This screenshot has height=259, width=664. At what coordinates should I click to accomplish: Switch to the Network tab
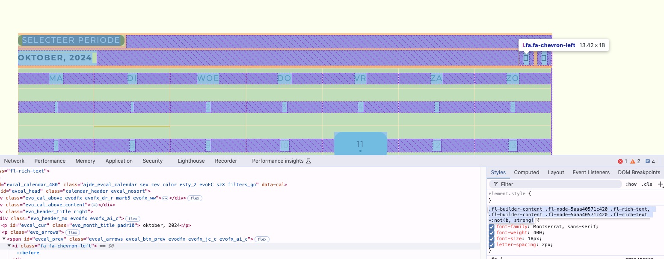coord(14,161)
